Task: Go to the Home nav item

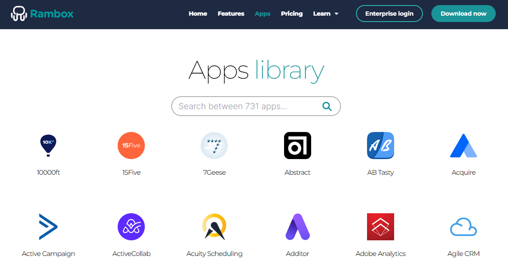Action: click(198, 14)
